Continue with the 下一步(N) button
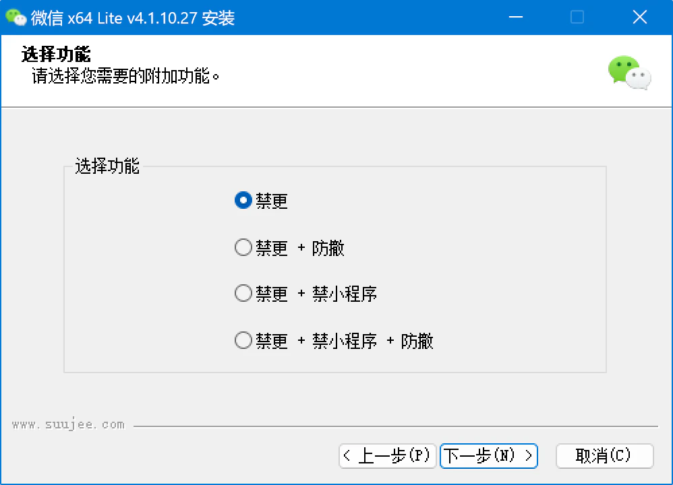 coord(489,456)
